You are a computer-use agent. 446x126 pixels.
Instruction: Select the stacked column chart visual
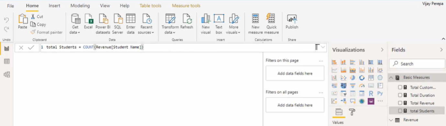click(x=343, y=62)
